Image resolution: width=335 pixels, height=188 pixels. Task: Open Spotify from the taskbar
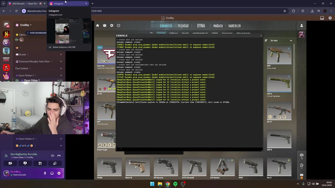[175, 184]
